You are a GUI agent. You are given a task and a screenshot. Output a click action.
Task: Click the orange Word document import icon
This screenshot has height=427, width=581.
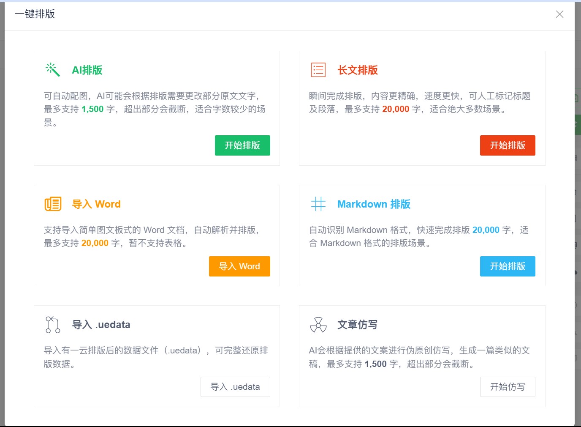click(53, 204)
